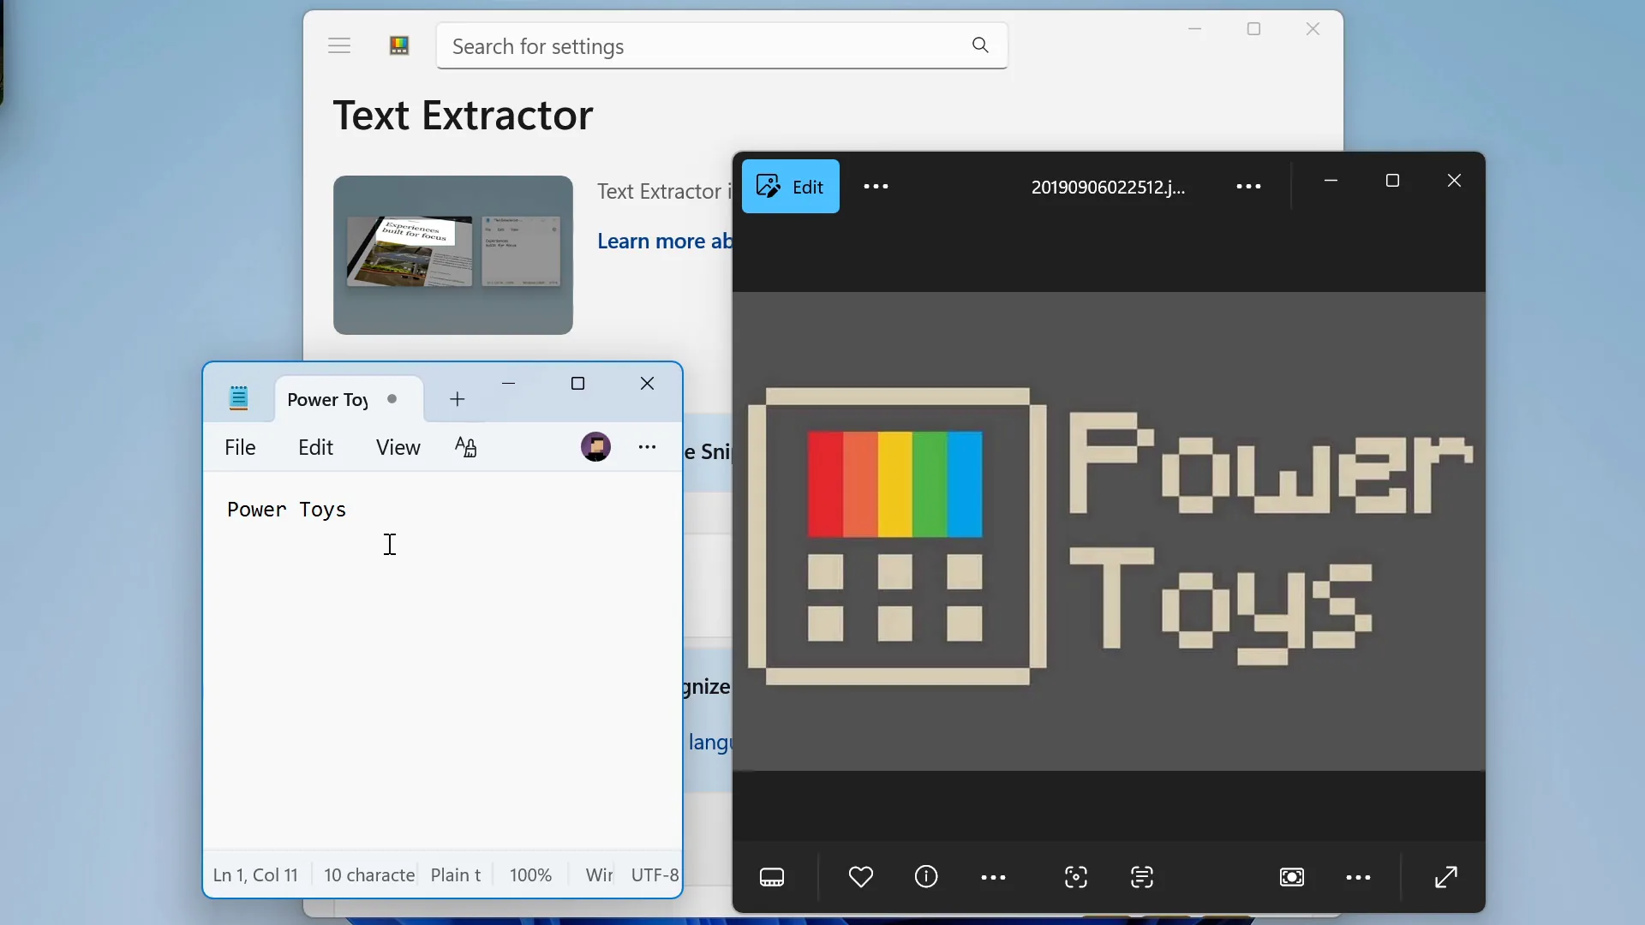Mark the photo as favorite with heart
1645x925 pixels.
click(861, 877)
